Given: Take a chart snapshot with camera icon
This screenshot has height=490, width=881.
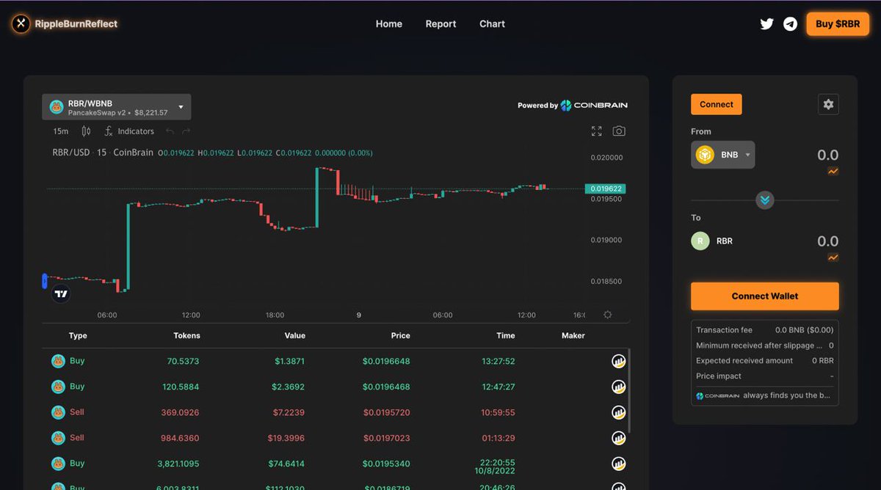Looking at the screenshot, I should click(x=619, y=131).
